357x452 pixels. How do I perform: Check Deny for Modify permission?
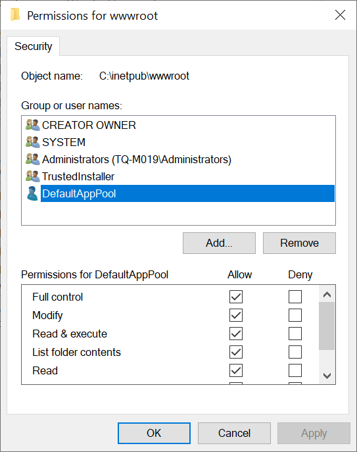[x=295, y=315]
